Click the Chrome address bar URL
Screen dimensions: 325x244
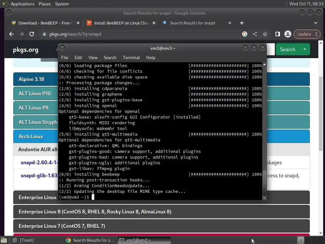click(x=75, y=34)
